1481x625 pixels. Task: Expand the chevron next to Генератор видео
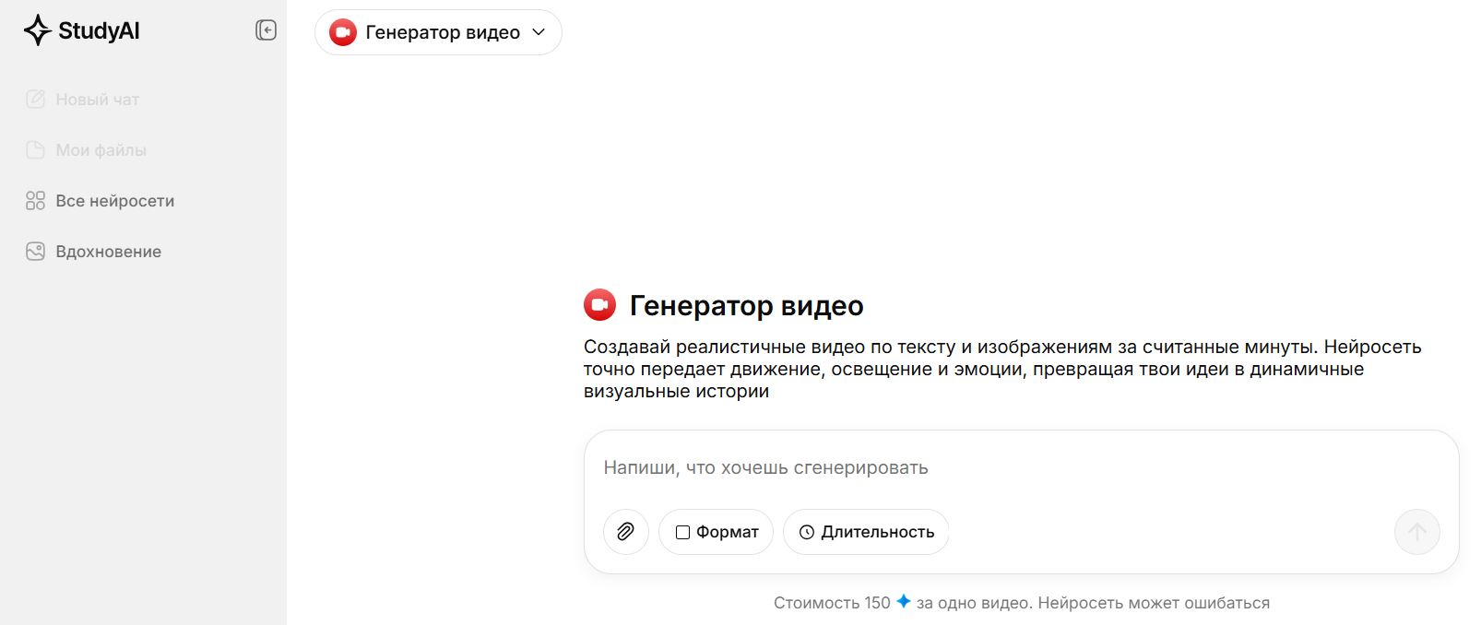click(539, 32)
